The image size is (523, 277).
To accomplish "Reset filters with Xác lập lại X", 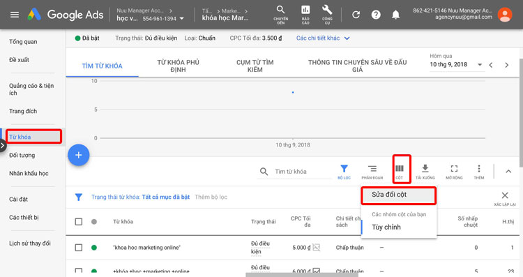I will click(x=505, y=198).
